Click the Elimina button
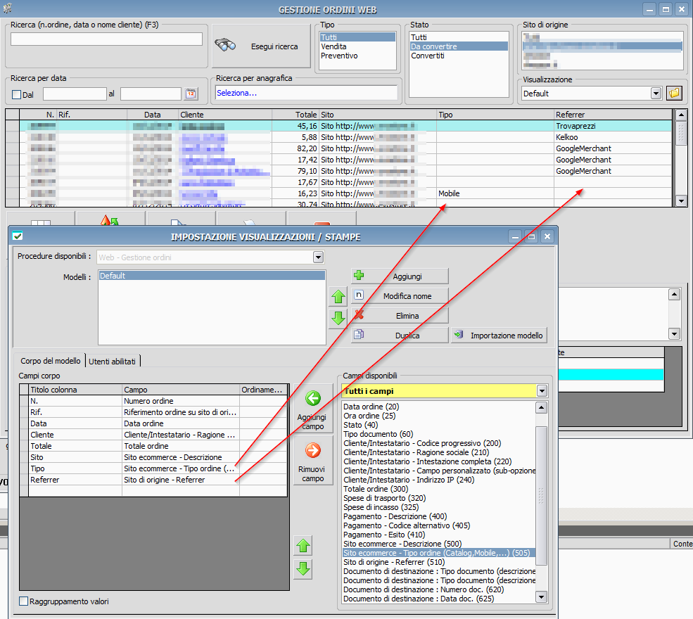This screenshot has width=693, height=619. tap(400, 316)
